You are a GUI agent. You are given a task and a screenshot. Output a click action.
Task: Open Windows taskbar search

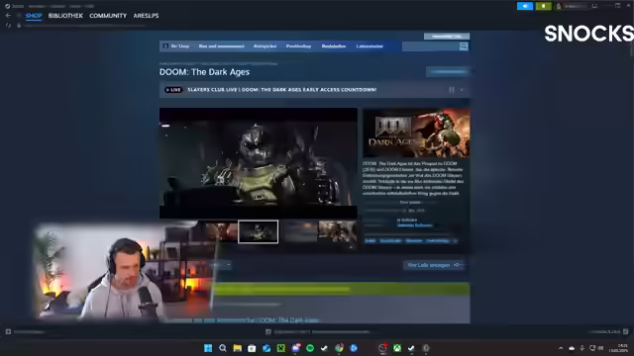click(x=222, y=348)
